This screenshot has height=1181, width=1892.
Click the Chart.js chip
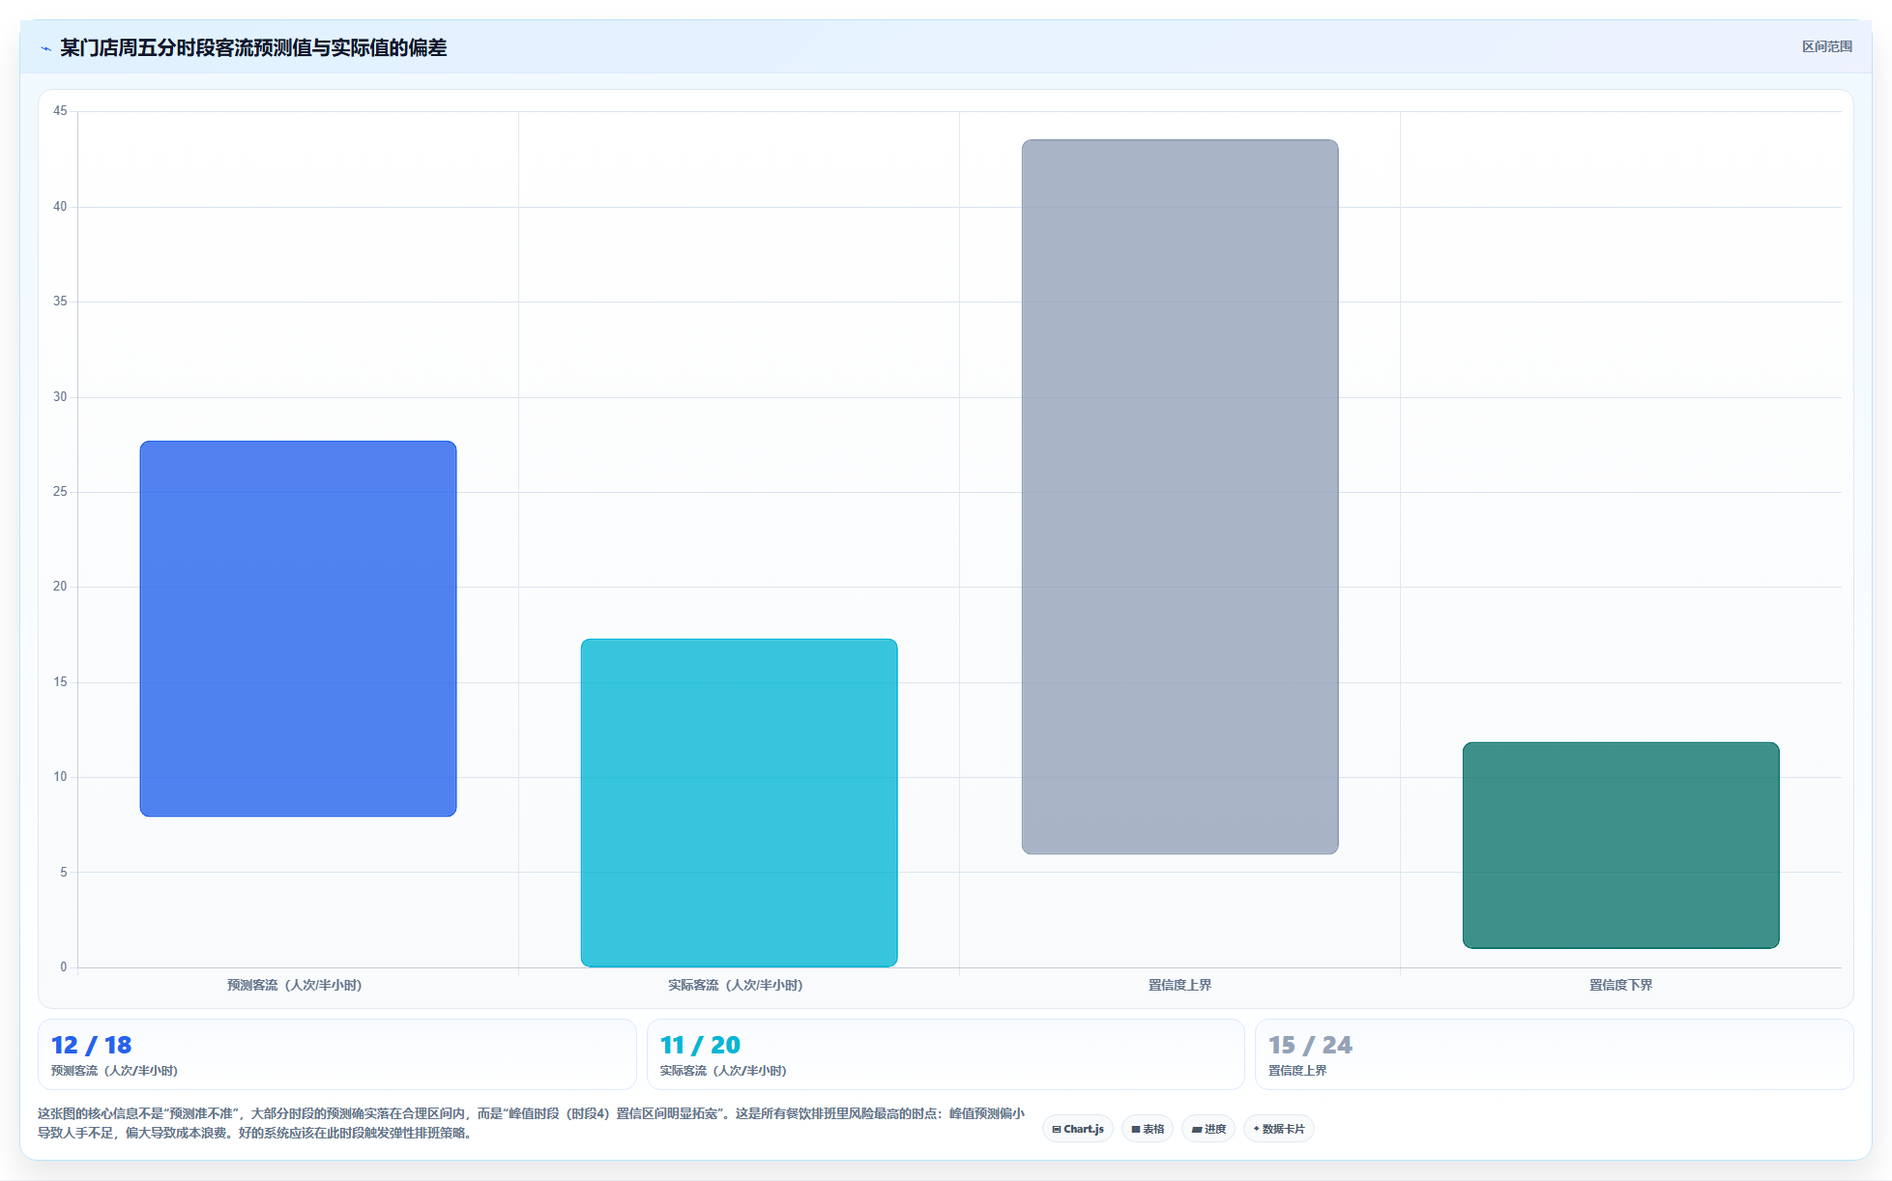[x=1077, y=1129]
